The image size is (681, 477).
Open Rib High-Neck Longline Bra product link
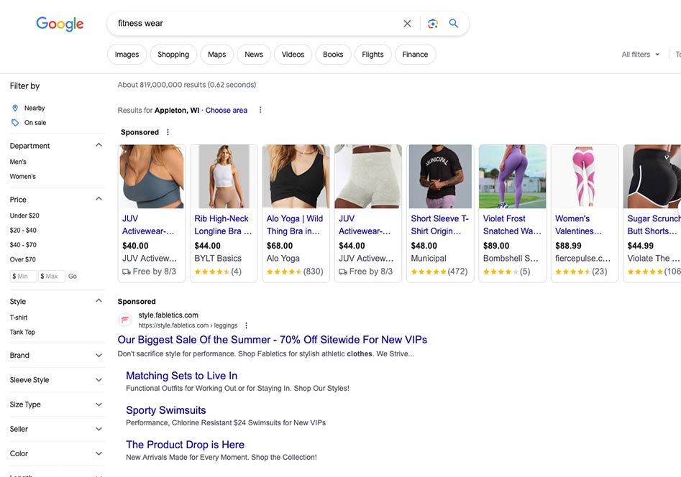coord(223,225)
